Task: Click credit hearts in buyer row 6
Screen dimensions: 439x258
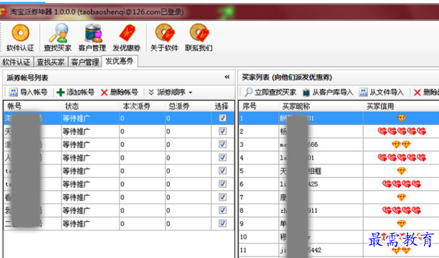Action: [x=402, y=184]
